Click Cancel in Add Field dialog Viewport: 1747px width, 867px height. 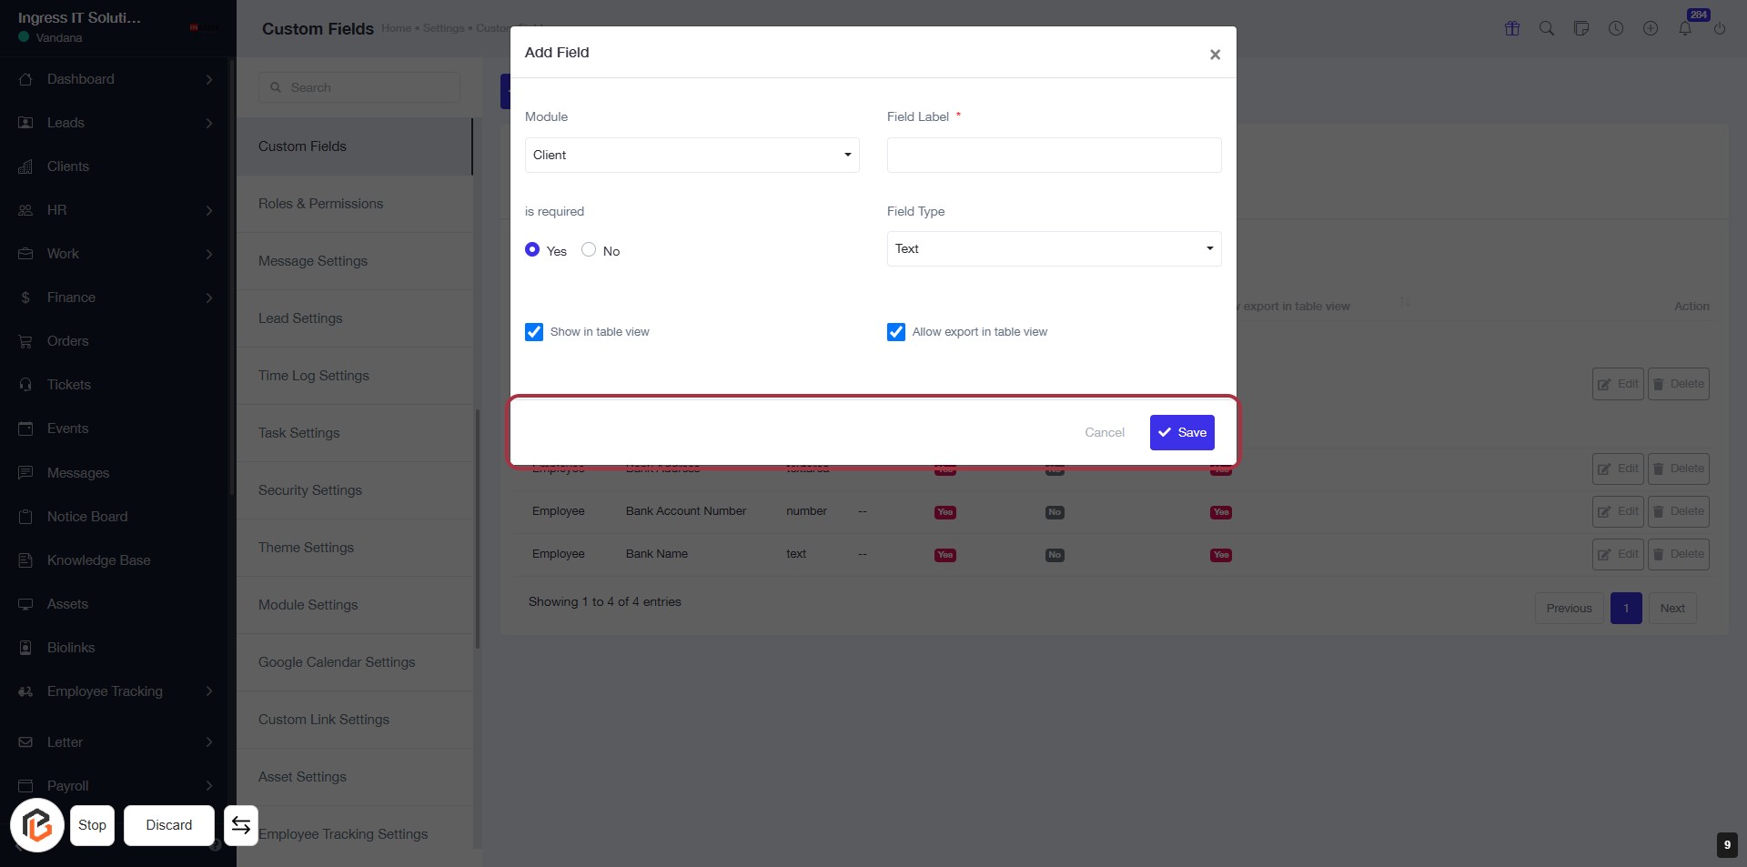1105,432
